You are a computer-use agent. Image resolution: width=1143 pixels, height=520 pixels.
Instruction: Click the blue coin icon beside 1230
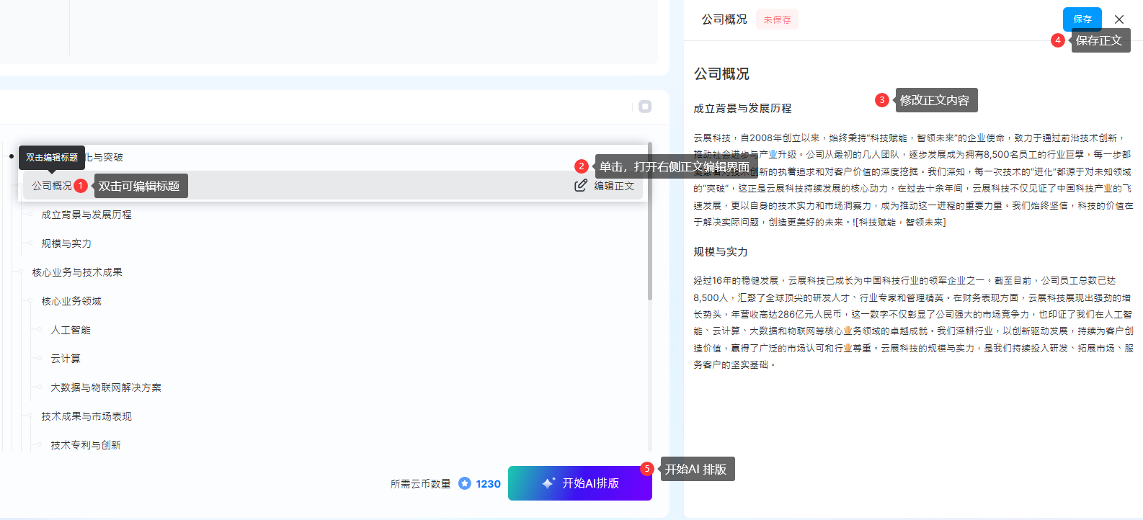click(465, 483)
